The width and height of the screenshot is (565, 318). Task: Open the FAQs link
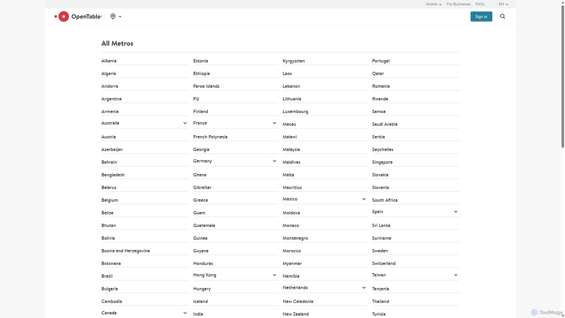tap(480, 4)
